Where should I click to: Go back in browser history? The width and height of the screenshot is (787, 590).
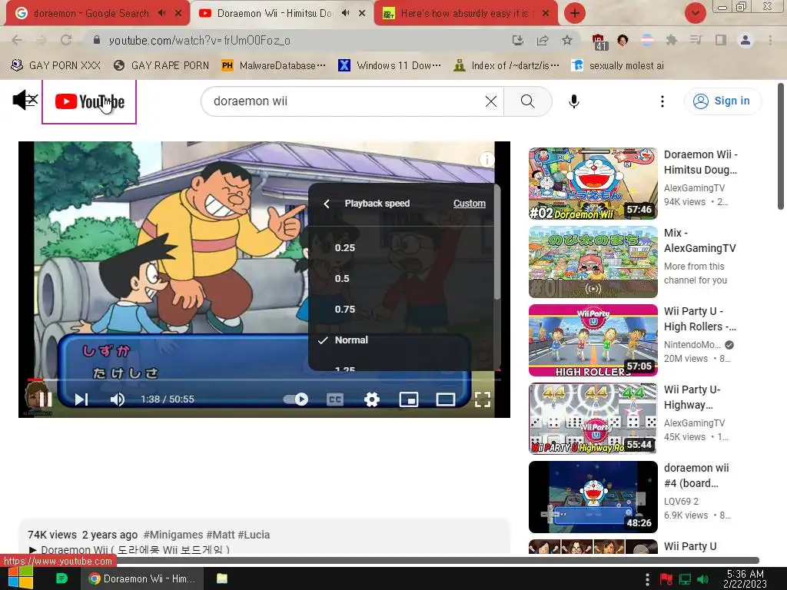tap(17, 40)
